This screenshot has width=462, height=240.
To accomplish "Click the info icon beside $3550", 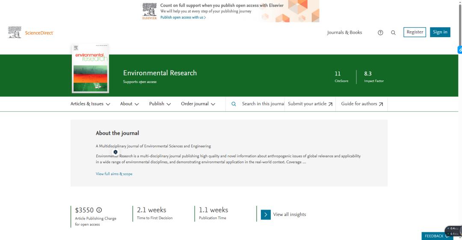I will (x=99, y=210).
